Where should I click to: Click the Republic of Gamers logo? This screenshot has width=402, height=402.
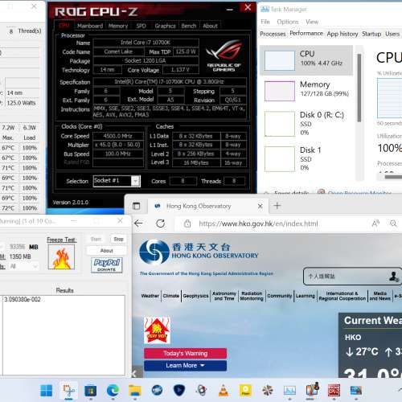tap(224, 55)
